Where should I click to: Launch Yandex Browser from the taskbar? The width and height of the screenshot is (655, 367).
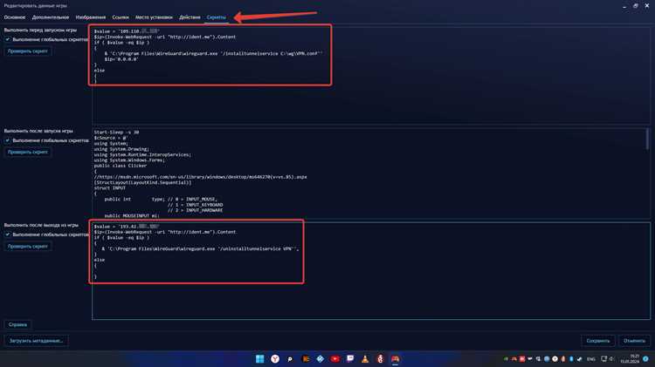[x=275, y=358]
